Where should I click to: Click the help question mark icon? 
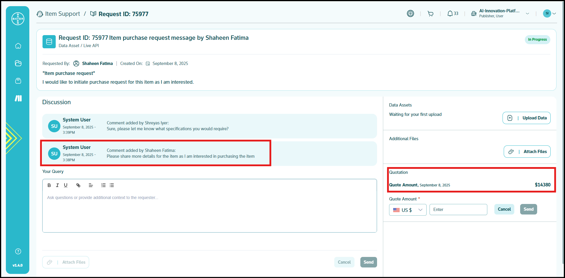pyautogui.click(x=18, y=251)
